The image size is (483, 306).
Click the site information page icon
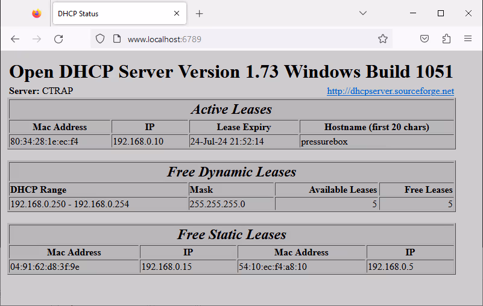[x=117, y=39]
